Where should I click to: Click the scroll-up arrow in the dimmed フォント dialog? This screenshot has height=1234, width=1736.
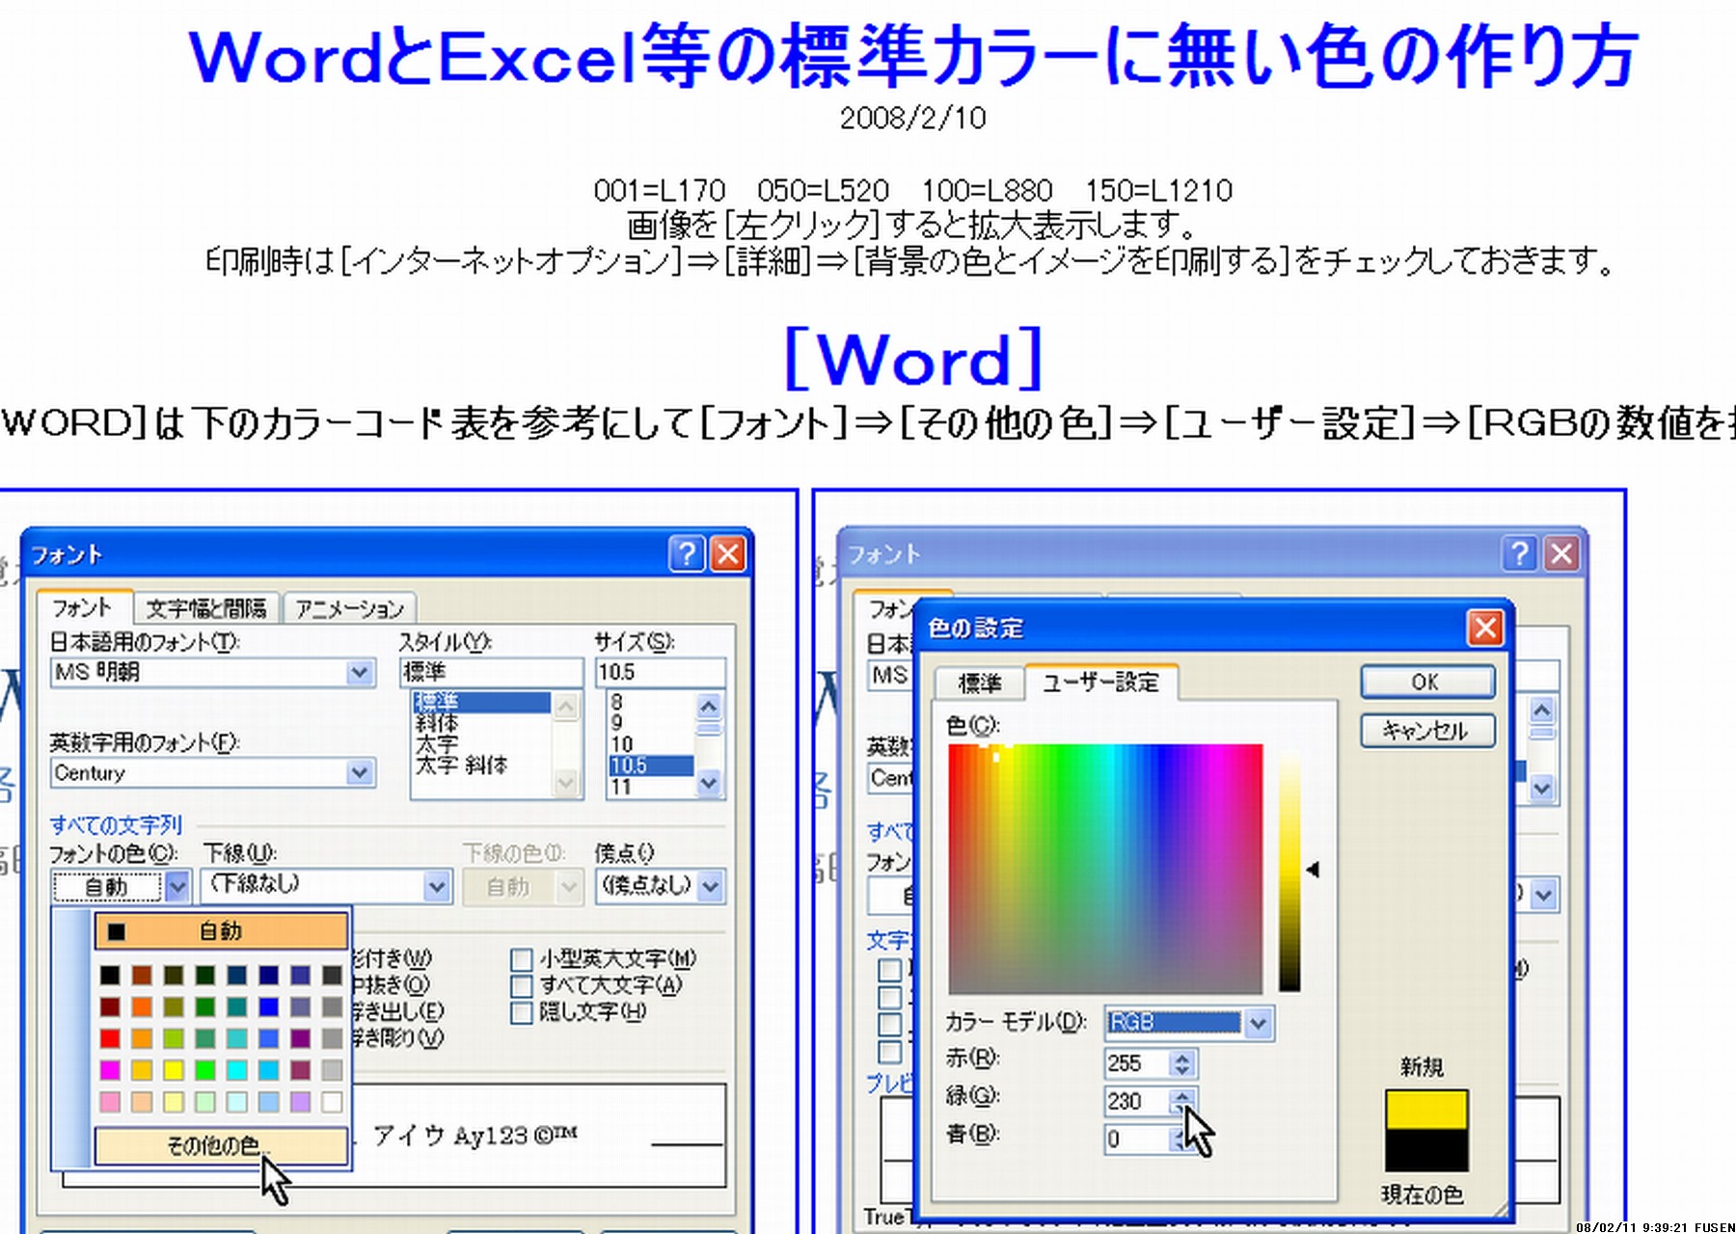pos(1542,711)
